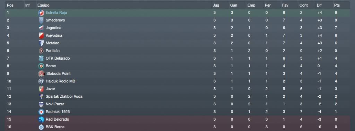Viewport: 355px width, 131px height.
Task: Open Spartak Zlatibor Voda team name
Action: pos(64,96)
